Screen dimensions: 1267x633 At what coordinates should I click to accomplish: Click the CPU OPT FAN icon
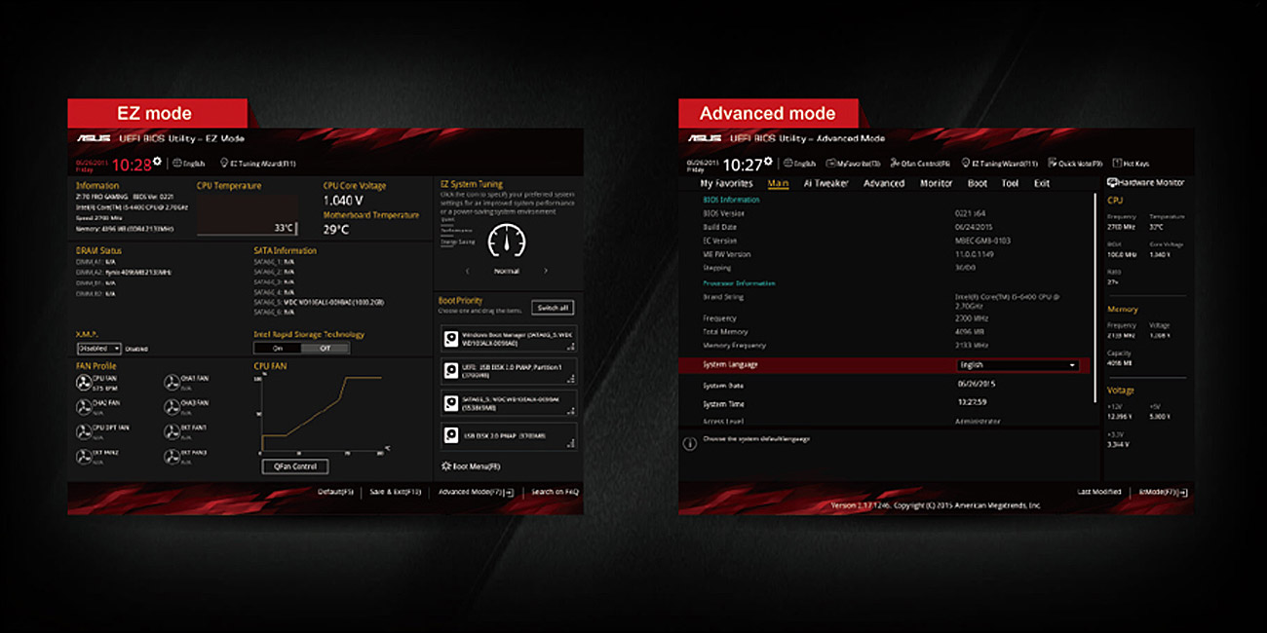[84, 431]
